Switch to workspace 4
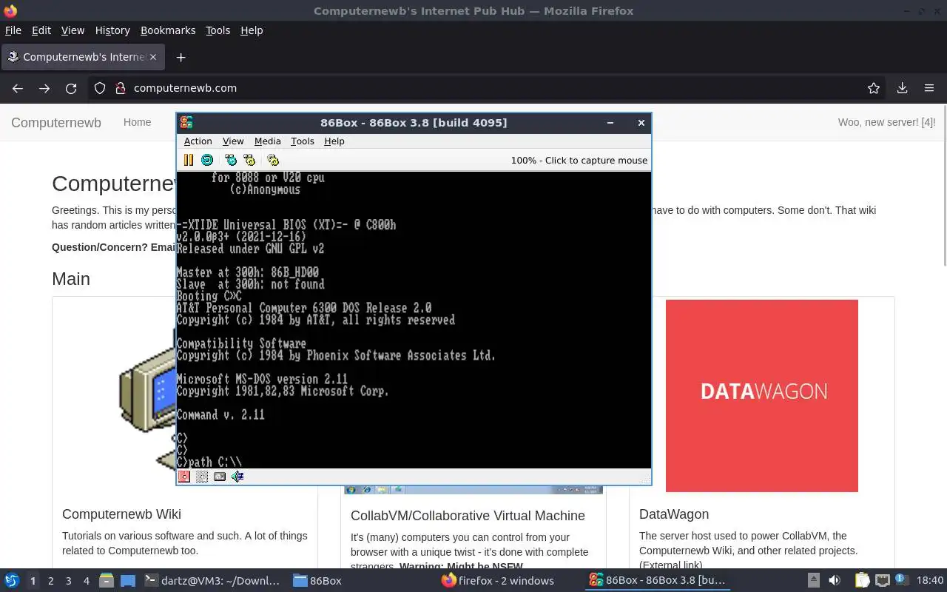This screenshot has width=947, height=592. tap(86, 581)
